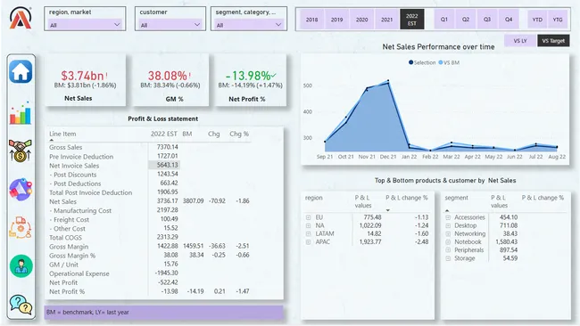Open the colorful bar chart finance view icon
This screenshot has width=580, height=326.
(21, 113)
